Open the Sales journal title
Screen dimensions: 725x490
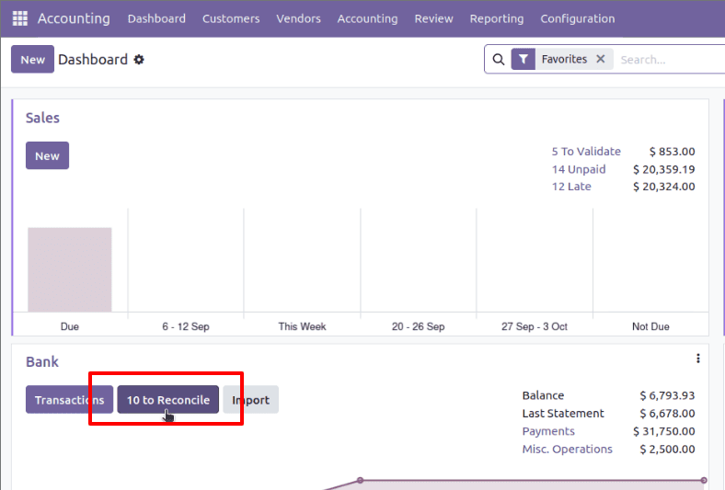tap(42, 118)
